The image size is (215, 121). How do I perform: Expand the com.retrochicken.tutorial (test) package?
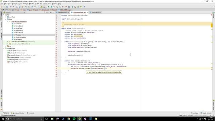pyautogui.click(x=8, y=44)
